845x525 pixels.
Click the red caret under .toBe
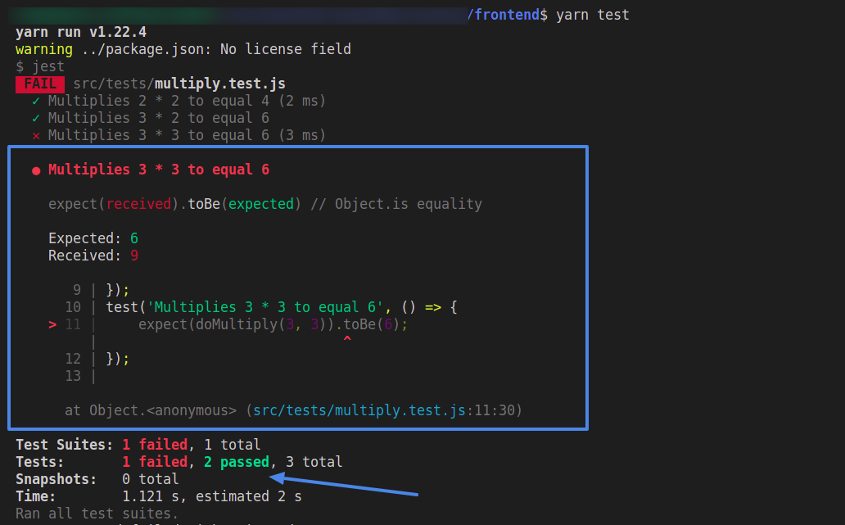[x=347, y=339]
